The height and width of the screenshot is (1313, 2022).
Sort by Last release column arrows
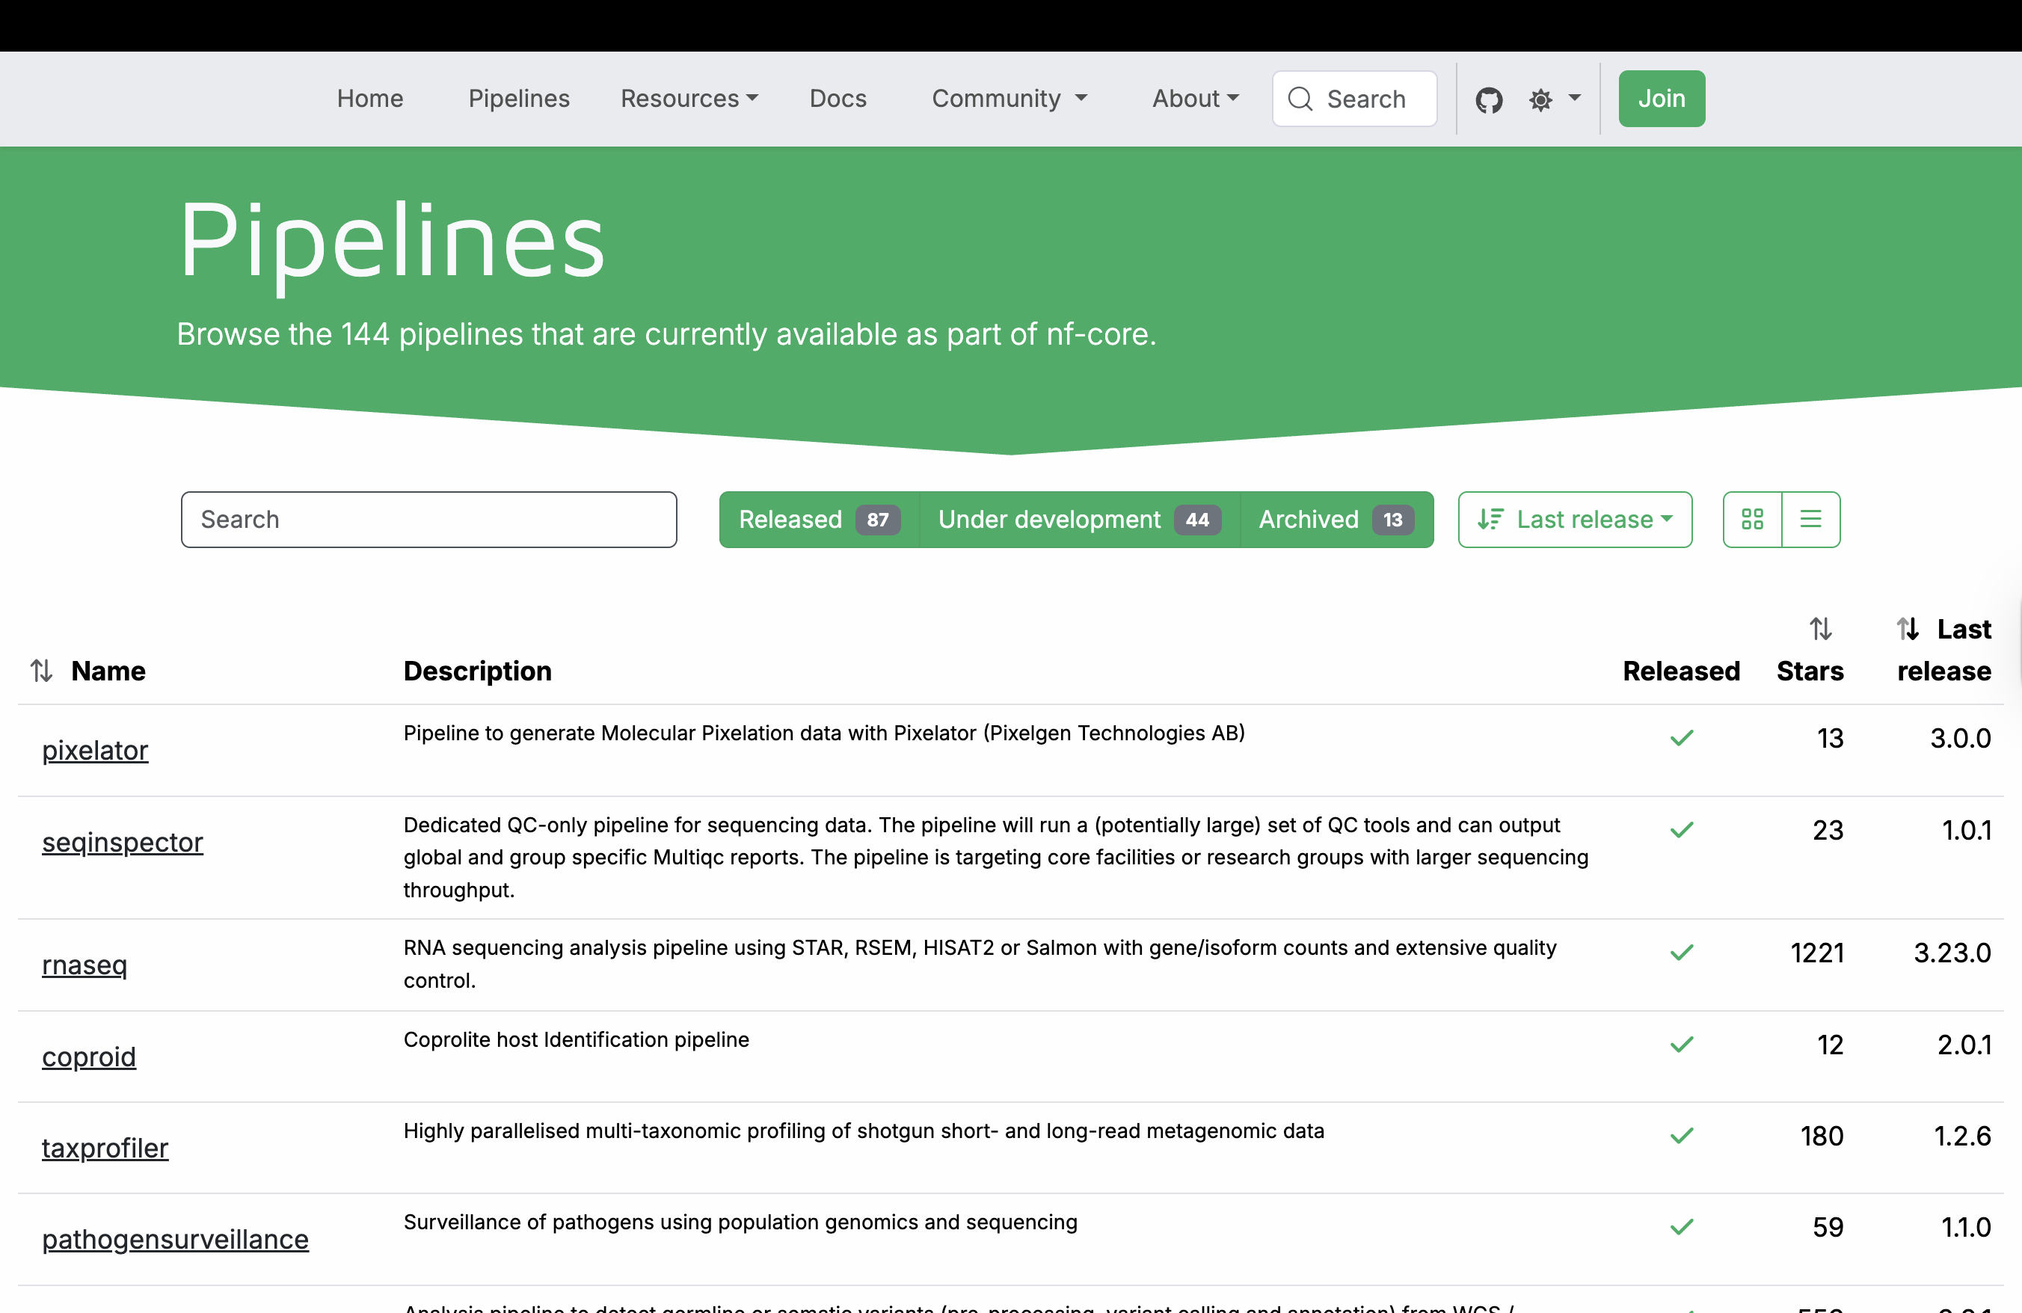click(1908, 629)
